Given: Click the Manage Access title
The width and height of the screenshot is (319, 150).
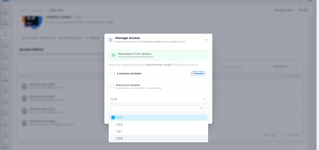Looking at the screenshot, I should point(127,38).
